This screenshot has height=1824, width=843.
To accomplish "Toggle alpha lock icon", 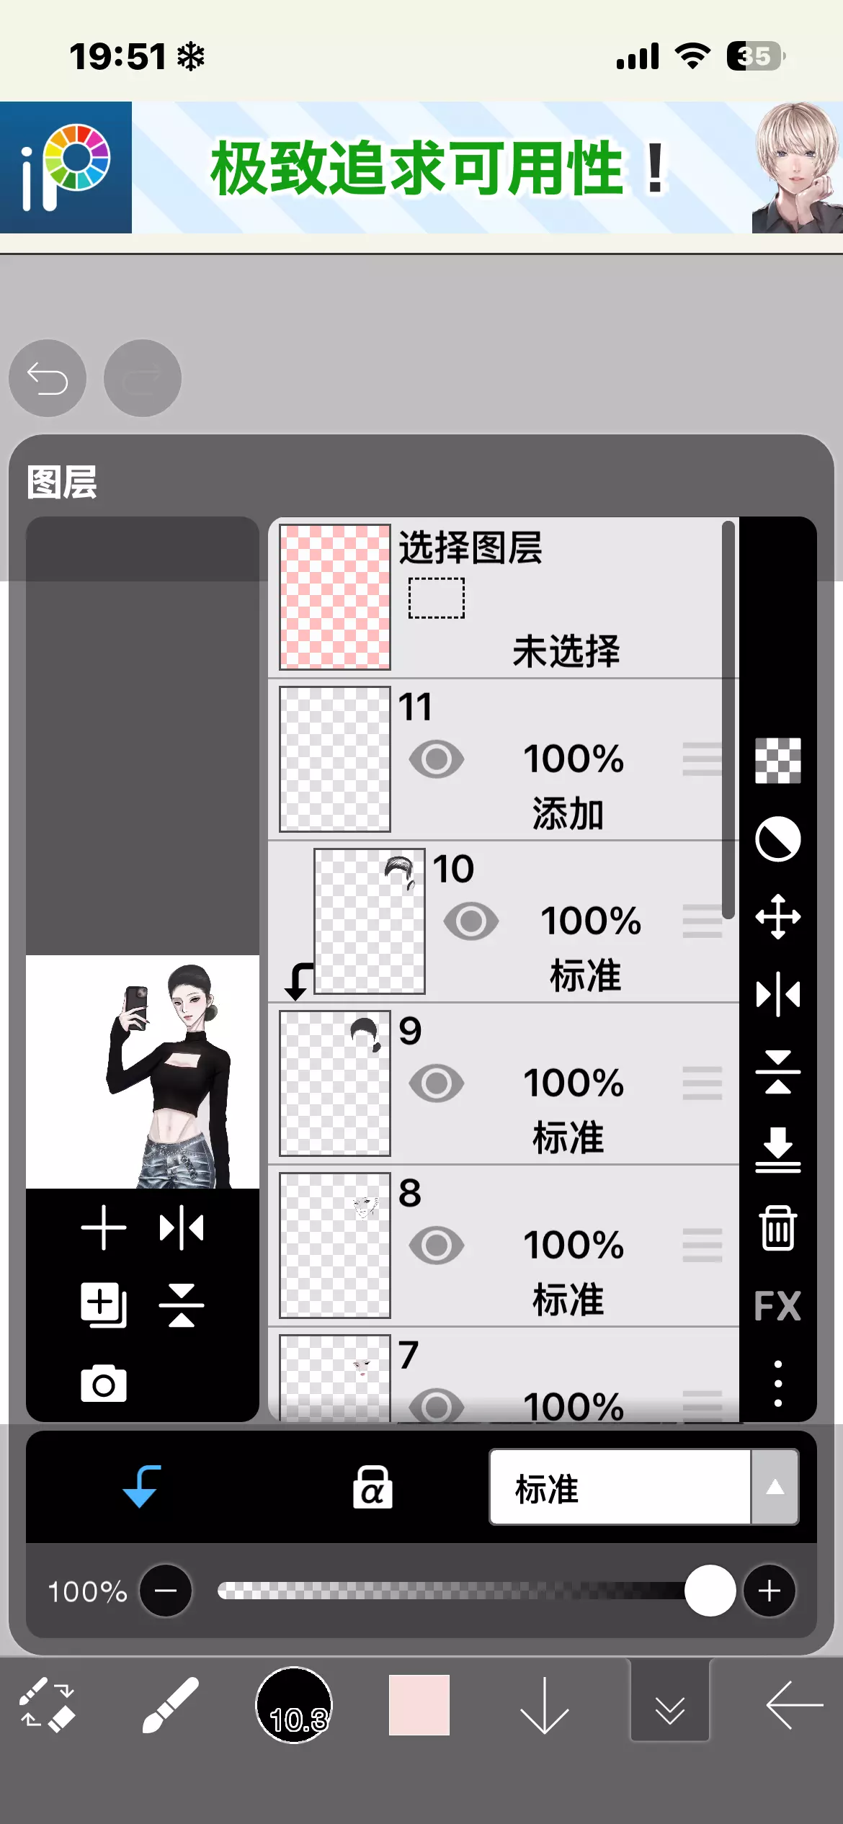I will (373, 1487).
